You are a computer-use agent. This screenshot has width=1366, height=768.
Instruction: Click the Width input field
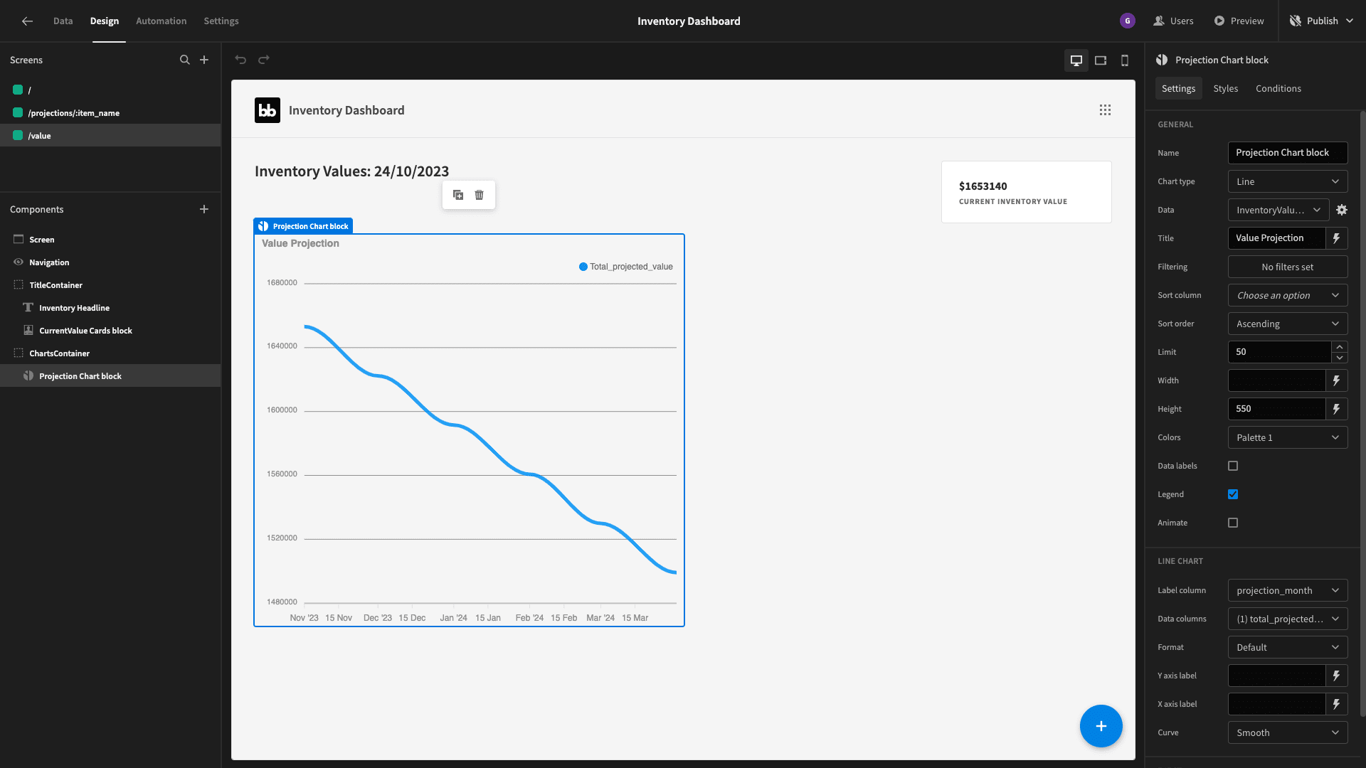coord(1276,380)
